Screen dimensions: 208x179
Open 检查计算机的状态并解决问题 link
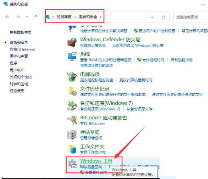coord(104,31)
